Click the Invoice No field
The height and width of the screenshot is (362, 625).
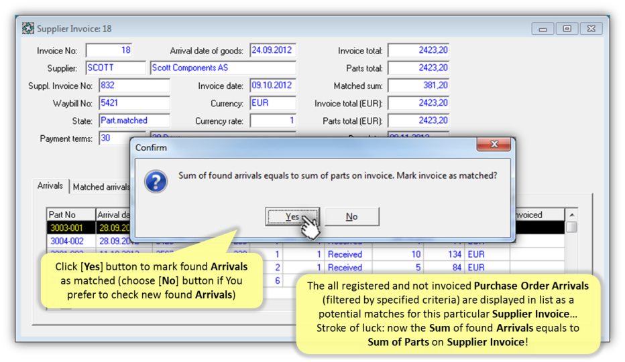click(109, 50)
